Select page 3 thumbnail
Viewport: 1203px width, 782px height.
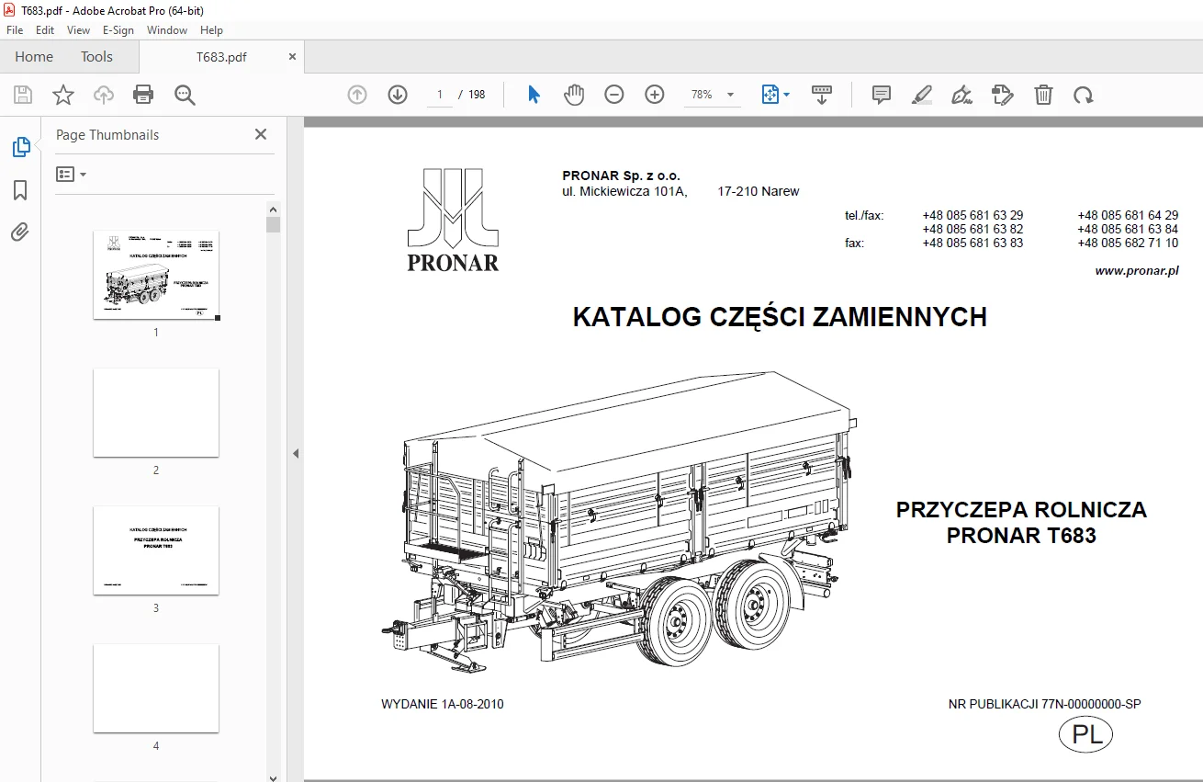(x=156, y=550)
